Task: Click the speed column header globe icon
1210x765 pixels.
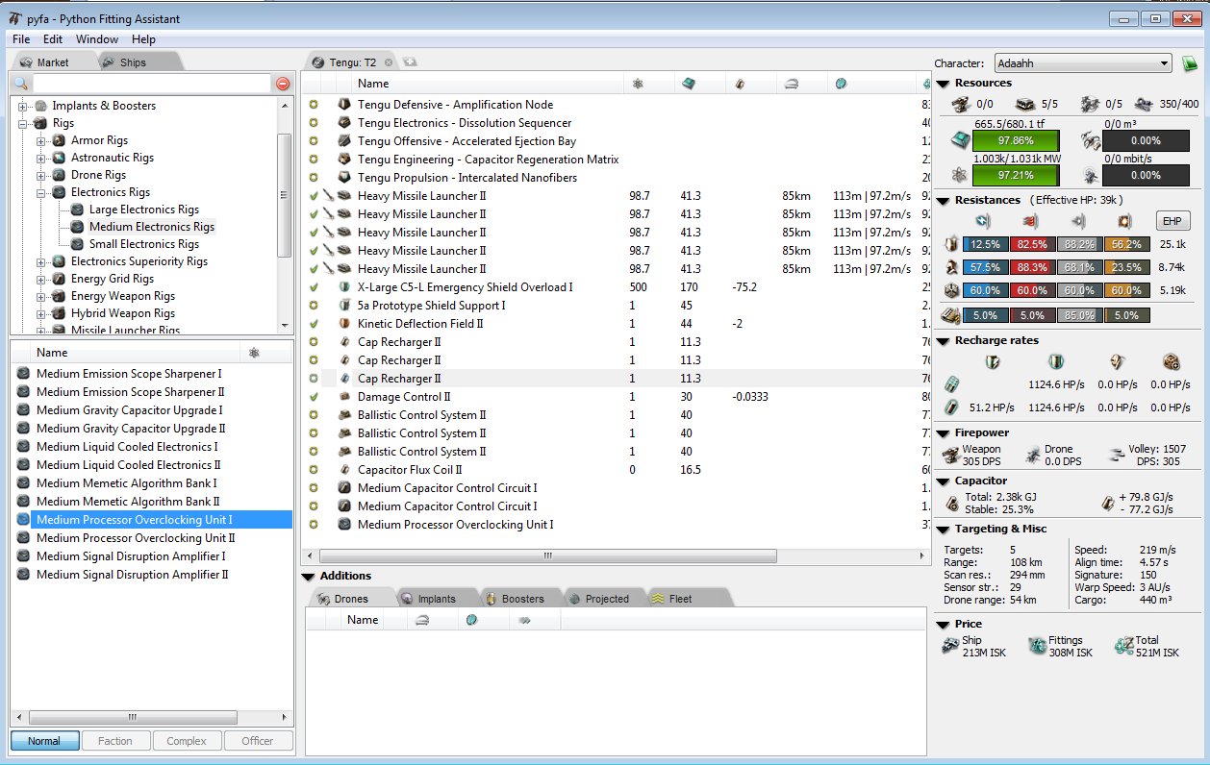Action: 841,85
